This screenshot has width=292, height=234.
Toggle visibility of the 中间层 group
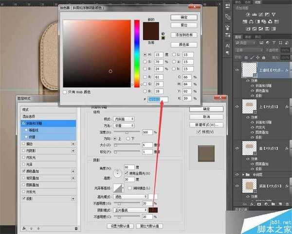[237, 175]
